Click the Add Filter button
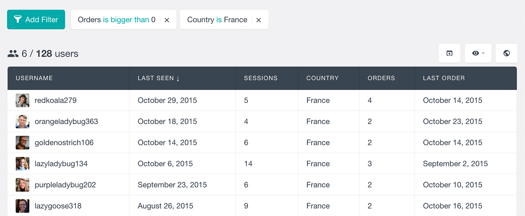The height and width of the screenshot is (216, 525). click(x=36, y=20)
